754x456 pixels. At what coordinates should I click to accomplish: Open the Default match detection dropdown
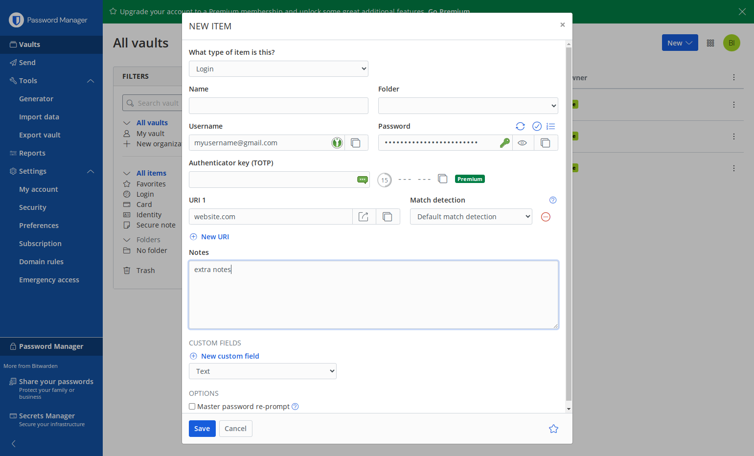click(471, 217)
